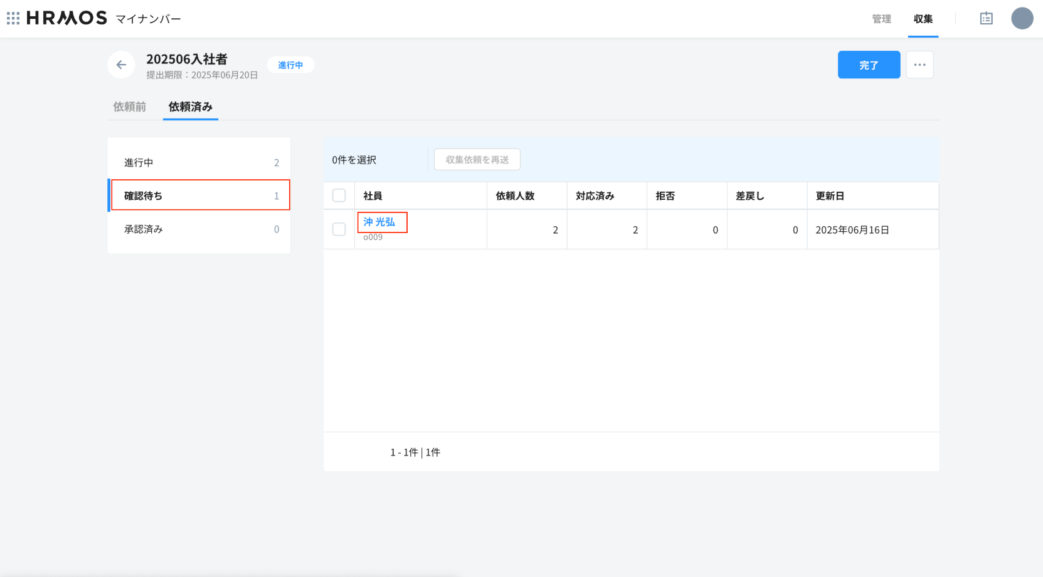This screenshot has width=1043, height=577.
Task: Check the row checkbox for 沖 光弘
Action: (339, 229)
